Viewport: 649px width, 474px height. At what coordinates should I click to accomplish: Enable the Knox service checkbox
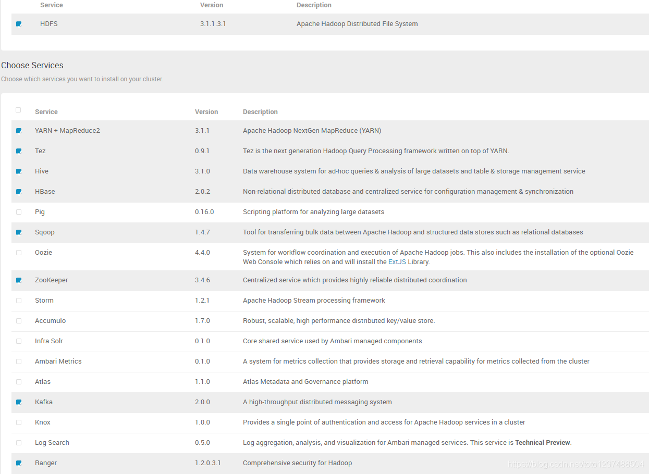[19, 422]
